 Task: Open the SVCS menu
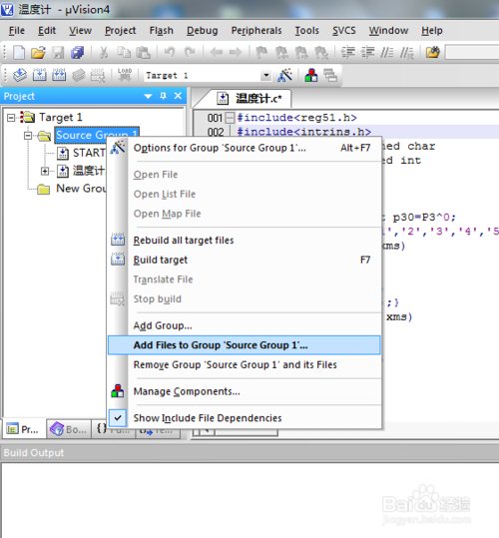[344, 31]
